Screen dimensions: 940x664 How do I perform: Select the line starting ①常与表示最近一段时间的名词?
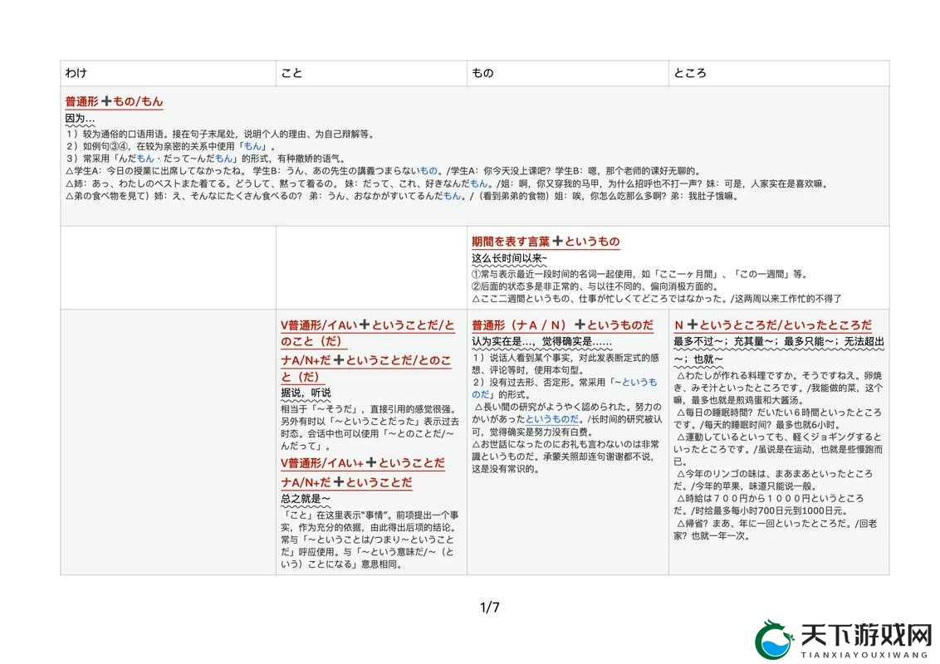click(x=639, y=274)
